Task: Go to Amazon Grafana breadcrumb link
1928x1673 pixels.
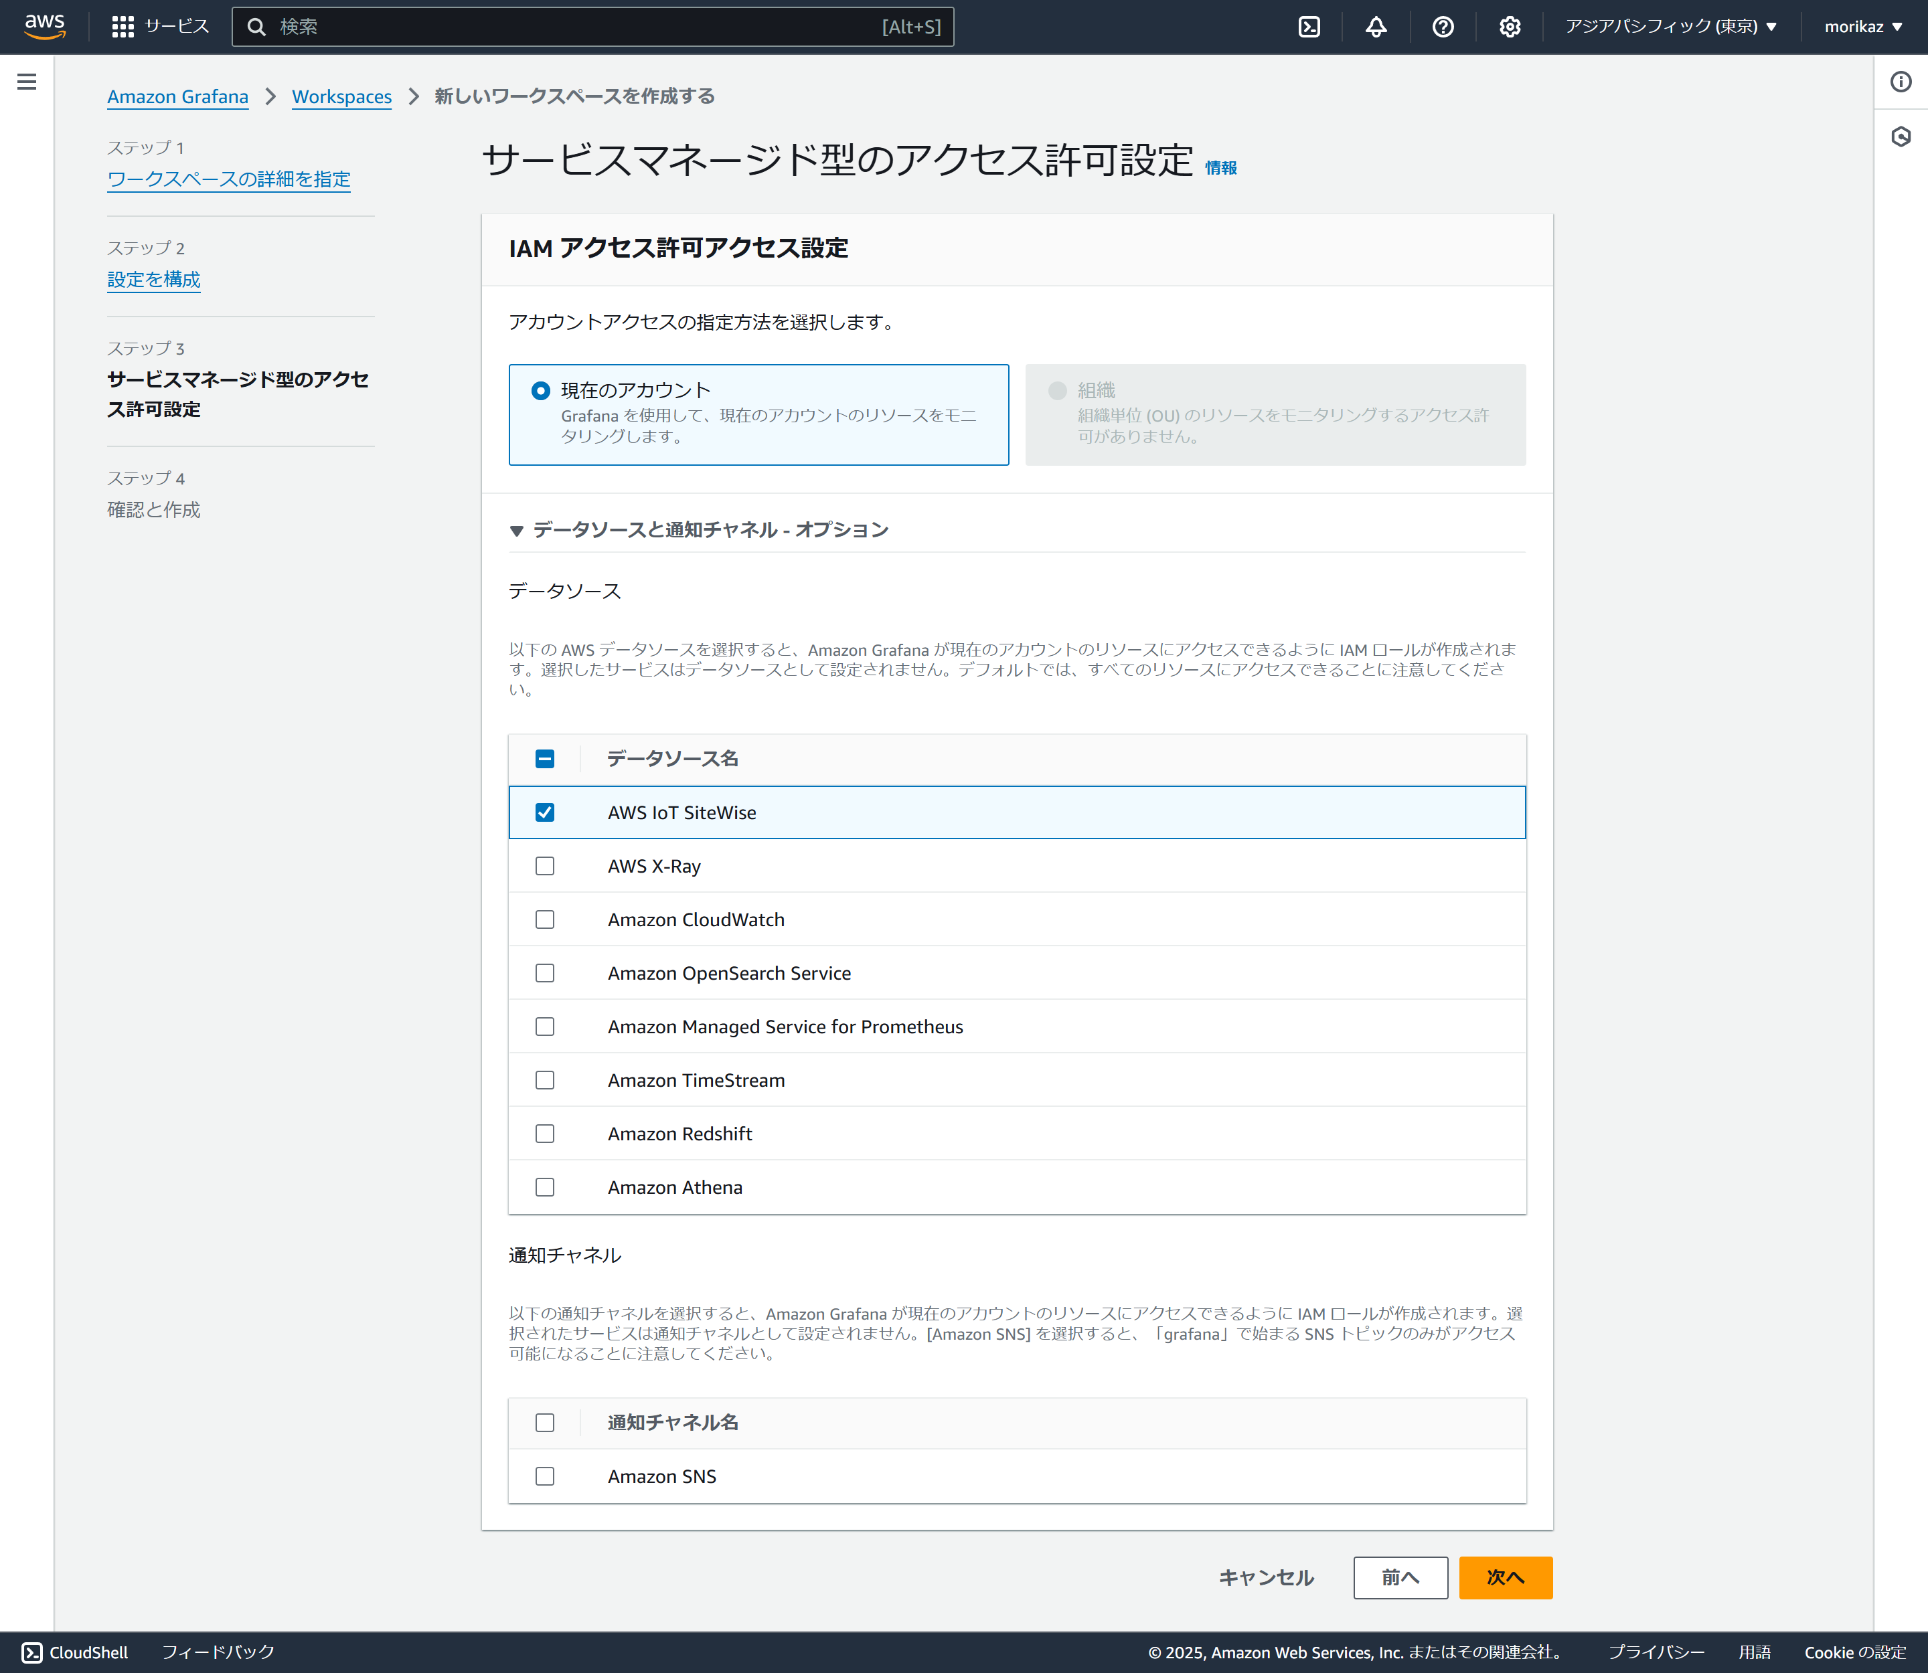Action: 177,96
